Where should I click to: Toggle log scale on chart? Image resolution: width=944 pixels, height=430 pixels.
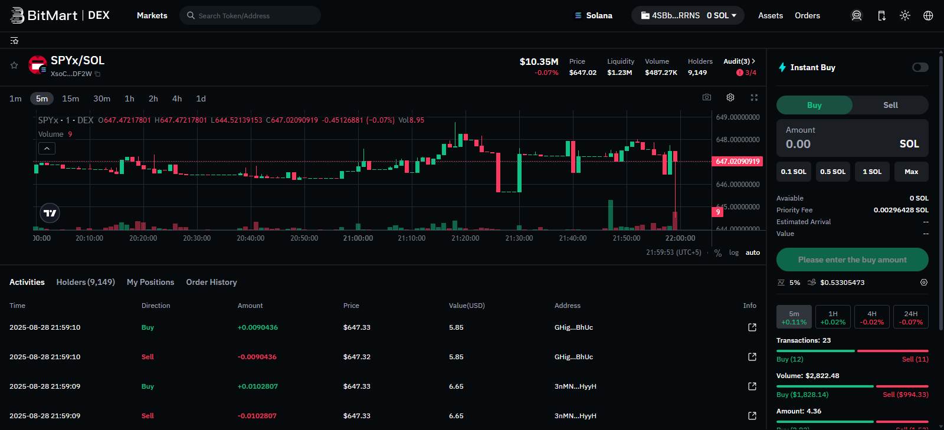click(734, 252)
